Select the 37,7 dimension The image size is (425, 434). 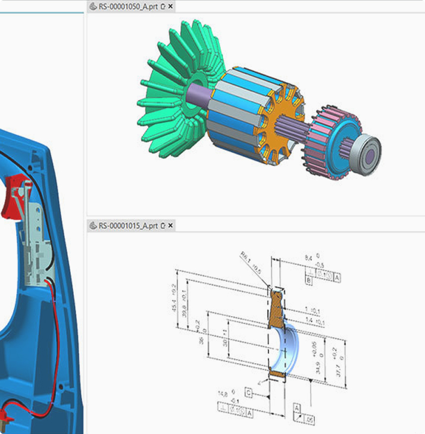point(339,363)
